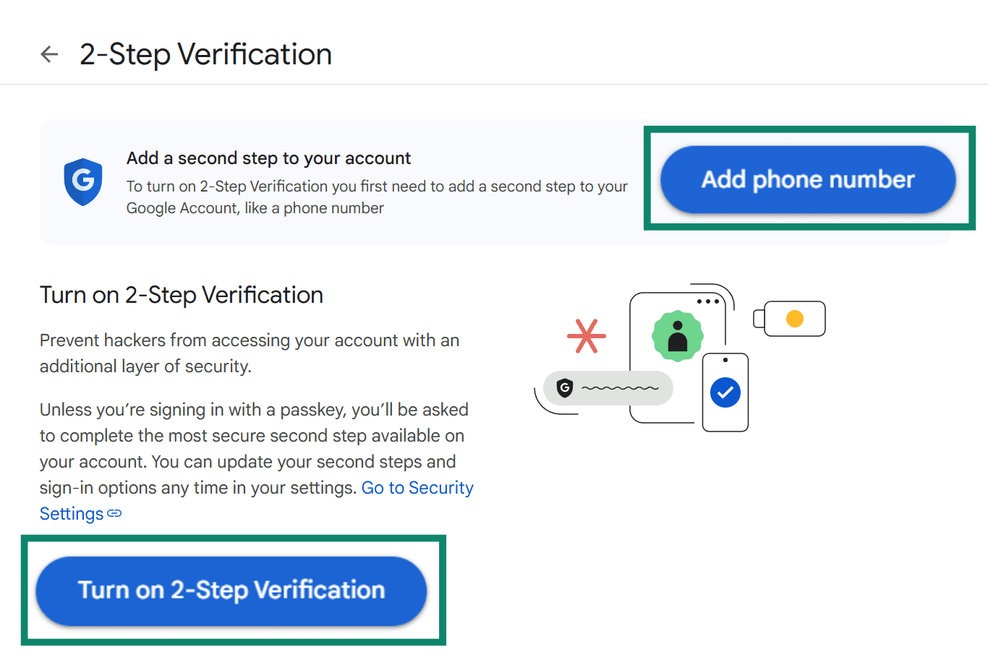988x670 pixels.
Task: Click the yellow dot on the security key
Action: (x=796, y=318)
